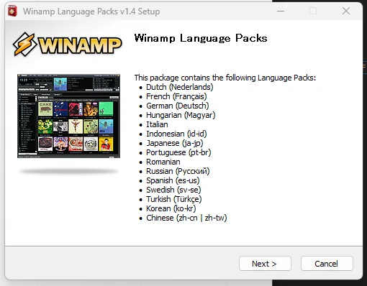Click the Next > button
This screenshot has height=286, width=367.
point(265,264)
